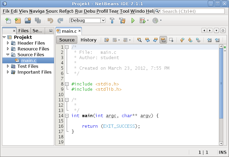Collapse the Source Files folder
Viewport: 229px width, 157px height.
point(8,54)
